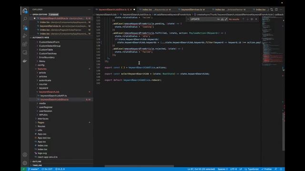Switch to the keywordServices.ts editor tab
This screenshot has height=171, width=305.
(192, 9)
